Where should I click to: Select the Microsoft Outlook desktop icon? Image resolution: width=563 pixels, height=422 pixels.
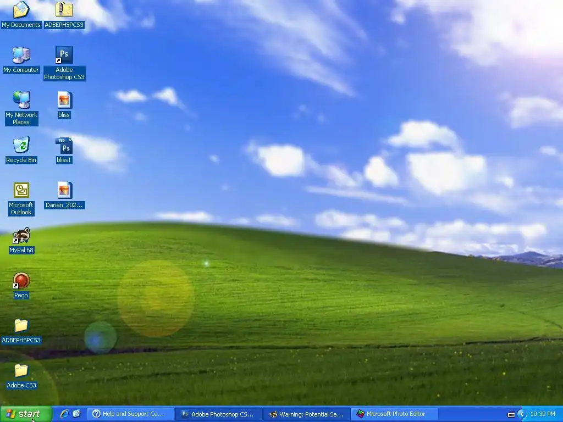[x=21, y=191]
